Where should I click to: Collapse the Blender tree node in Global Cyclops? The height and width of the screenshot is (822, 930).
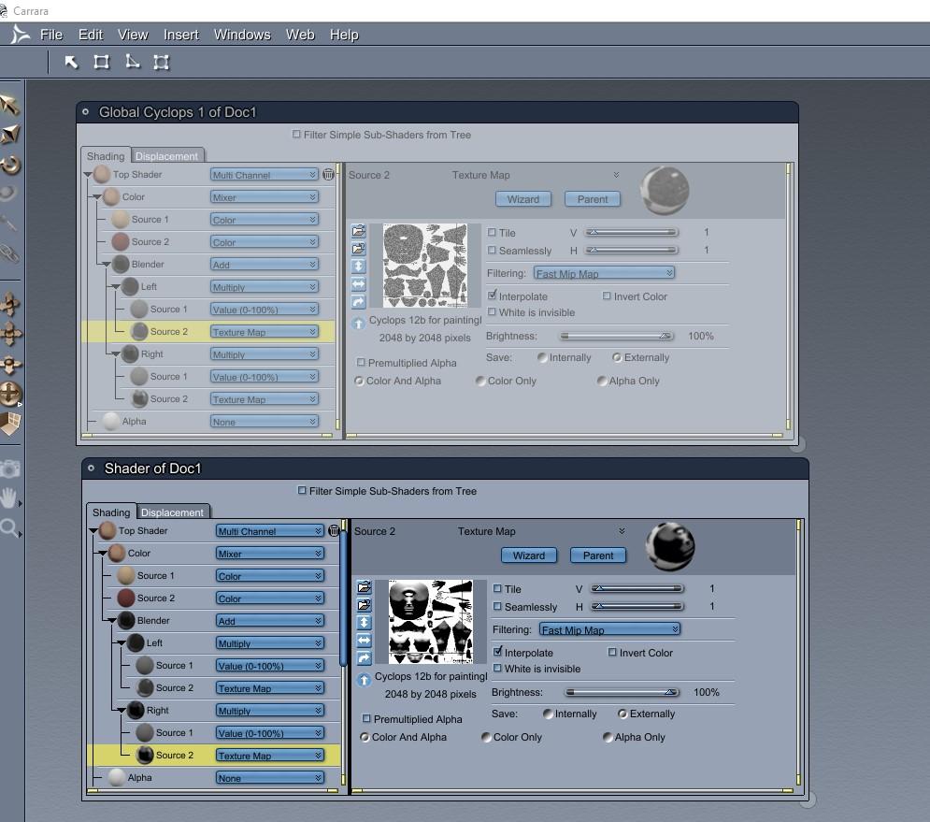coord(106,264)
